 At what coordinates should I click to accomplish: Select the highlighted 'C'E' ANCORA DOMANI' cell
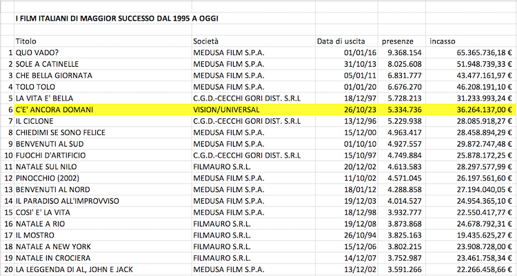pos(103,109)
